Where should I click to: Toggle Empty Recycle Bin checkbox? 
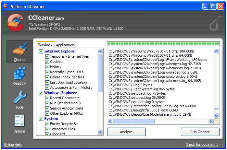[47, 124]
